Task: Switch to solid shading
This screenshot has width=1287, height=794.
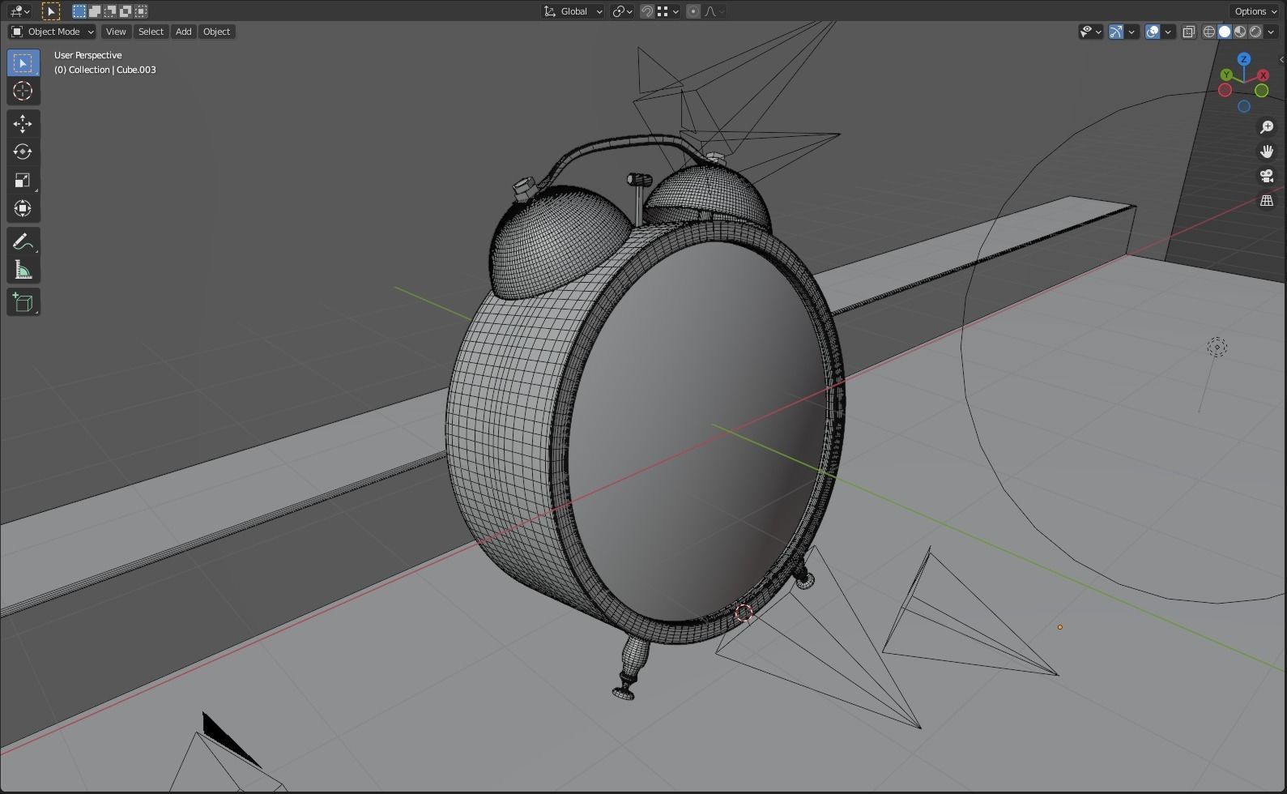Action: tap(1225, 32)
